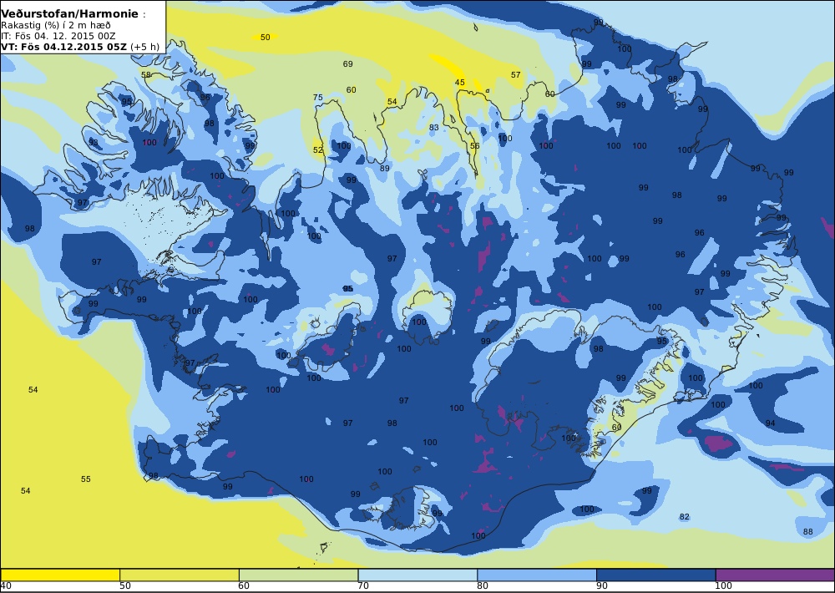Click the map humidity value 88
The width and height of the screenshot is (835, 593).
[x=807, y=531]
